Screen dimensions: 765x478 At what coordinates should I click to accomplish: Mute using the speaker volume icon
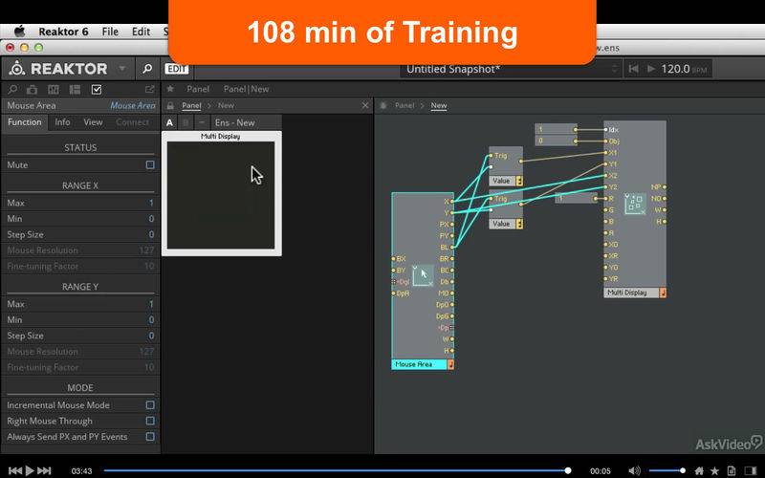pyautogui.click(x=634, y=470)
